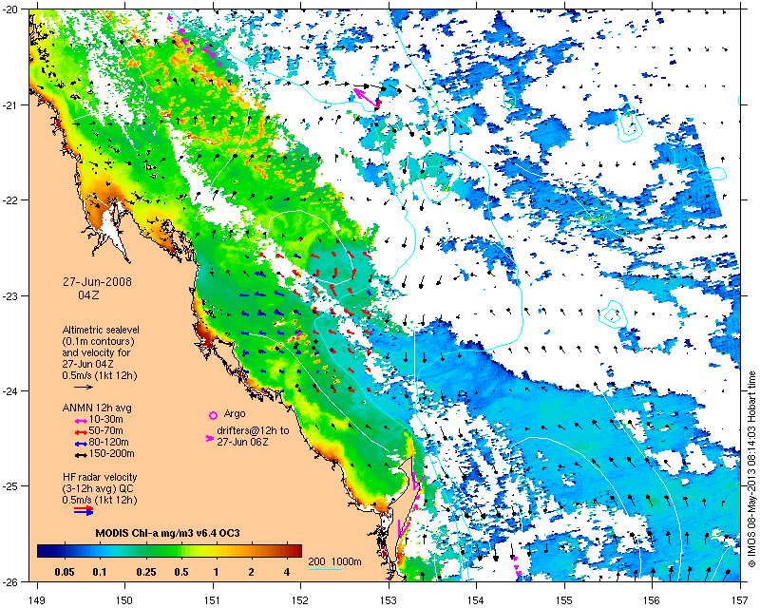Click the '0.5m/s (1kt 12h)' altimetric scale text

(x=100, y=376)
